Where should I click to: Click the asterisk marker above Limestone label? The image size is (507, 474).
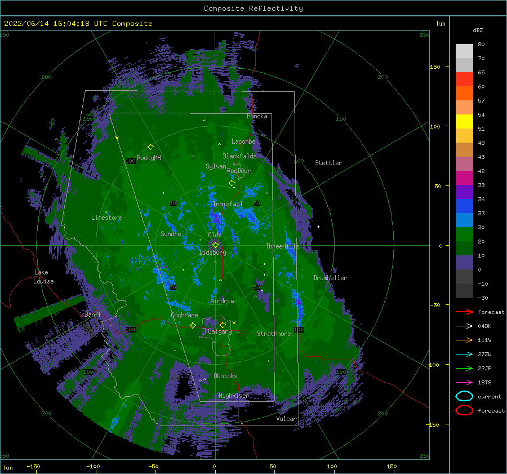(106, 212)
